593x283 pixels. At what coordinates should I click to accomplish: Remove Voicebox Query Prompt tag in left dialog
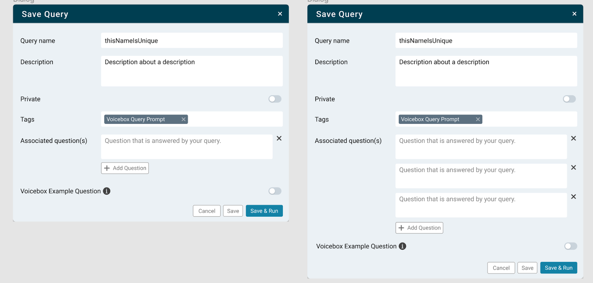(183, 119)
